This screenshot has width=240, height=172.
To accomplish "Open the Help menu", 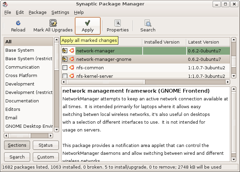I will point(79,13).
